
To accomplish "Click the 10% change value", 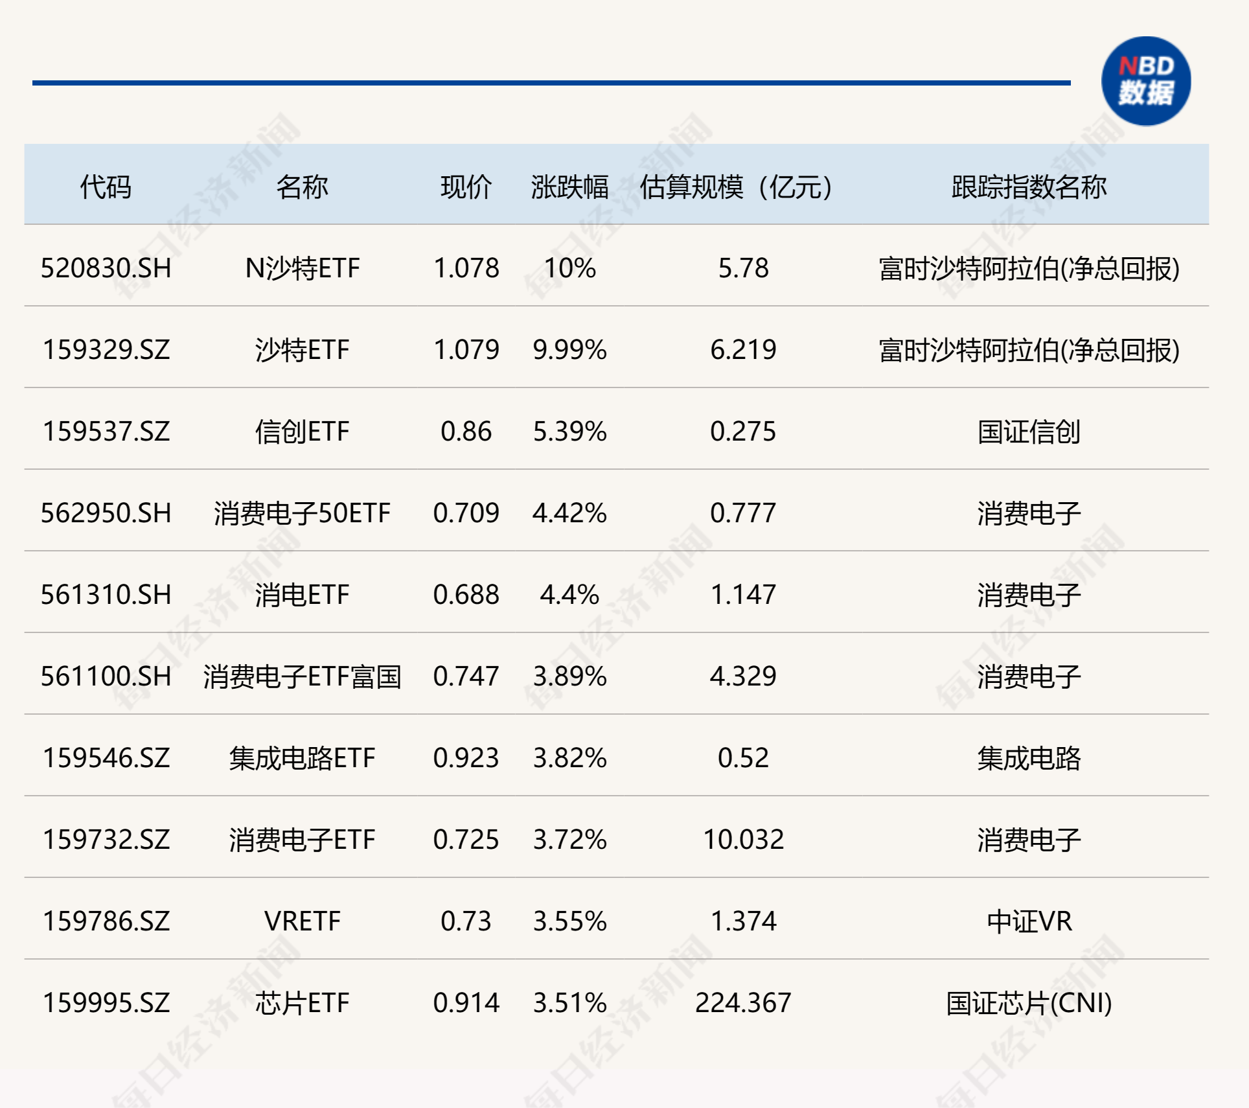I will click(569, 268).
